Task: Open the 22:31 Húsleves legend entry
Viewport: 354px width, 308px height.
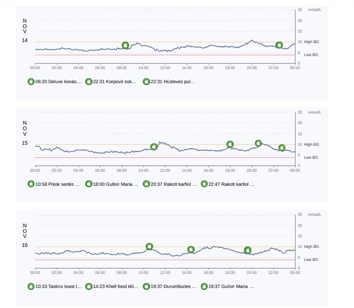Action: click(173, 82)
